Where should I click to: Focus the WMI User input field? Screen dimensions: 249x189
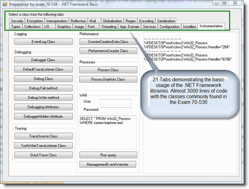(116, 102)
